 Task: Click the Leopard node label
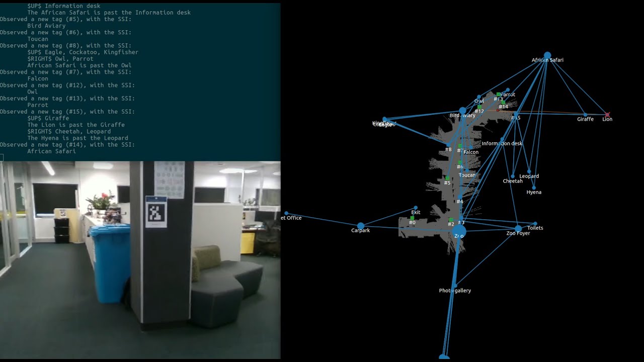click(x=529, y=176)
